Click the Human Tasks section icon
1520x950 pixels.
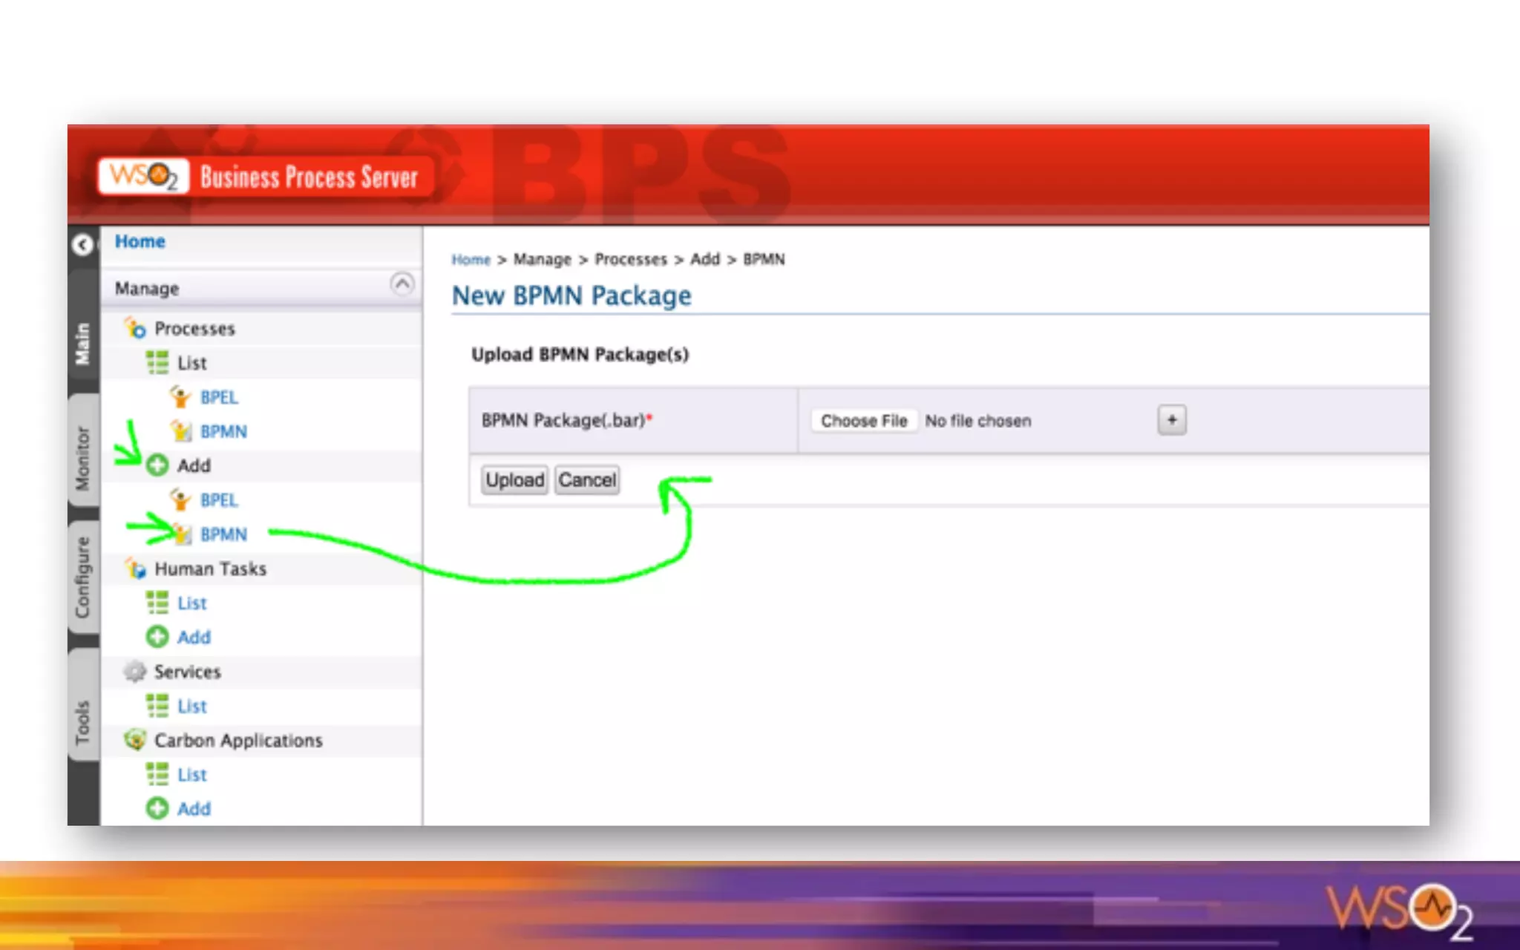[x=135, y=569]
